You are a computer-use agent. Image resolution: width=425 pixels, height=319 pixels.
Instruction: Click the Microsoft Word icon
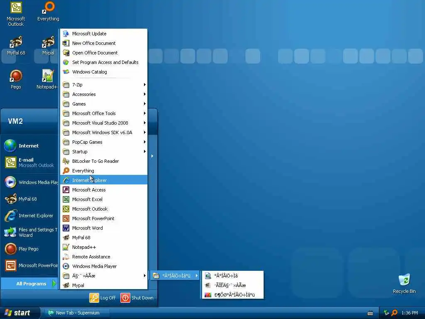tap(66, 228)
